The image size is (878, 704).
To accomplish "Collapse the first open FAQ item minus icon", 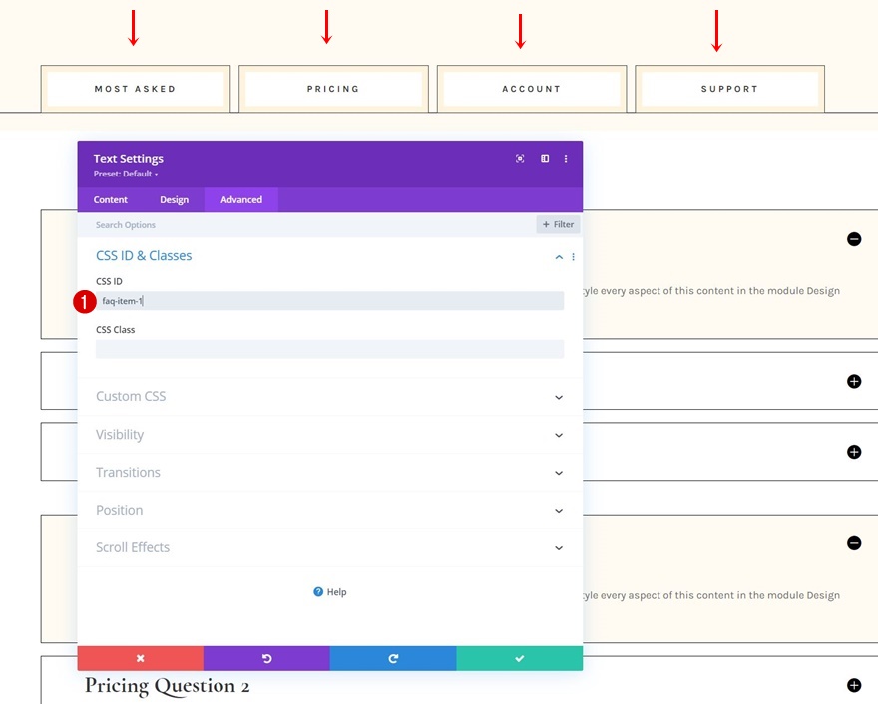I will (854, 239).
